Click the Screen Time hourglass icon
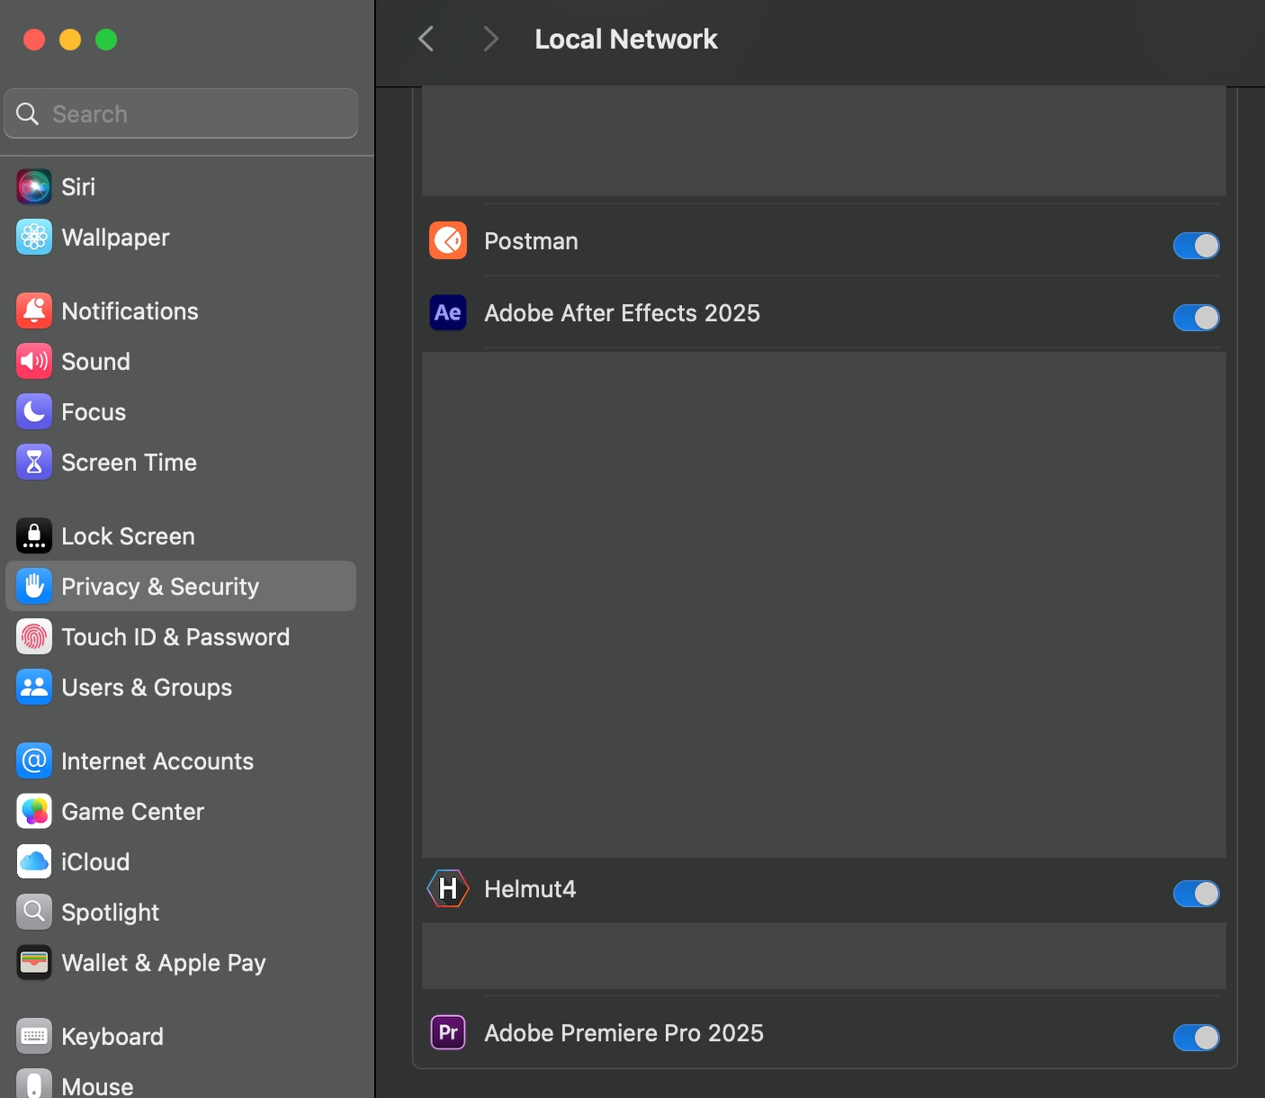Viewport: 1265px width, 1098px height. (x=34, y=463)
